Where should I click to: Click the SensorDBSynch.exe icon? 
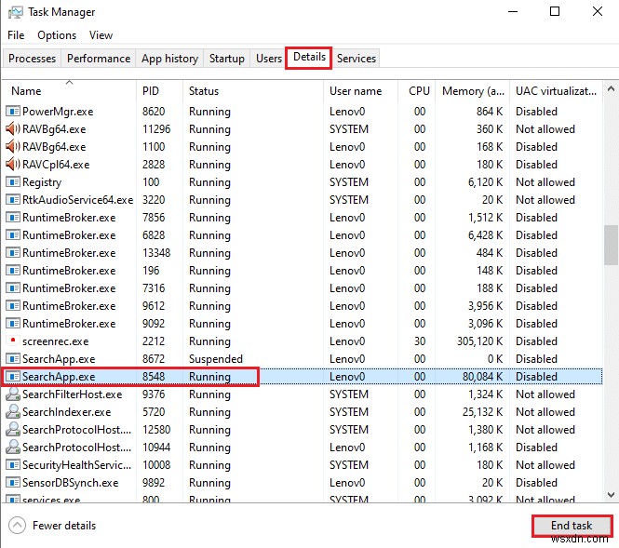(13, 483)
